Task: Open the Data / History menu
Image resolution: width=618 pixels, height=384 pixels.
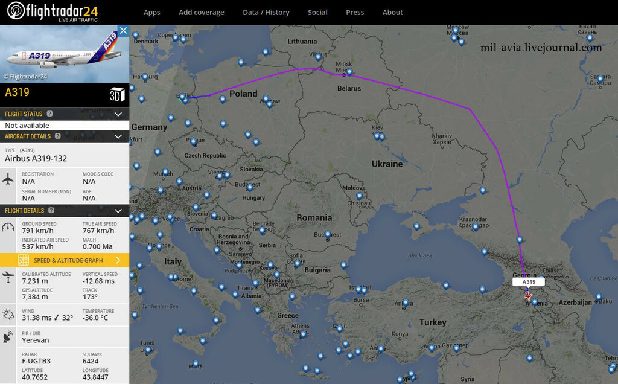Action: [266, 12]
